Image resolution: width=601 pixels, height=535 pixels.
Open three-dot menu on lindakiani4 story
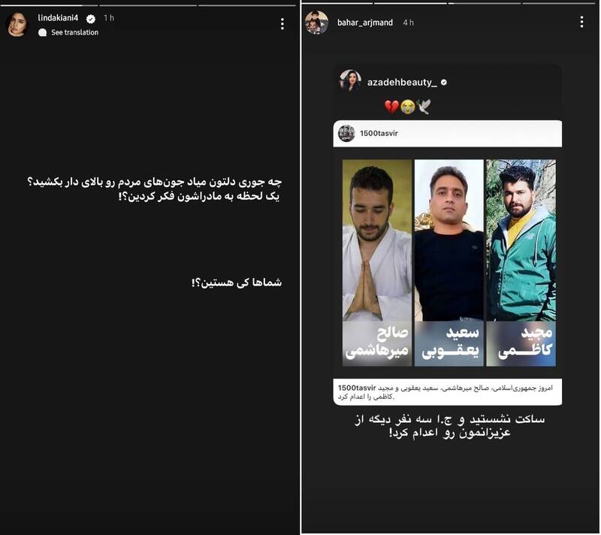[x=282, y=24]
